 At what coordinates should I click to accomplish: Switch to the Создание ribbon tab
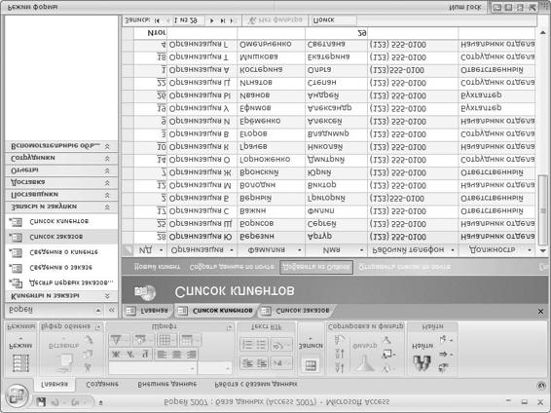(102, 384)
